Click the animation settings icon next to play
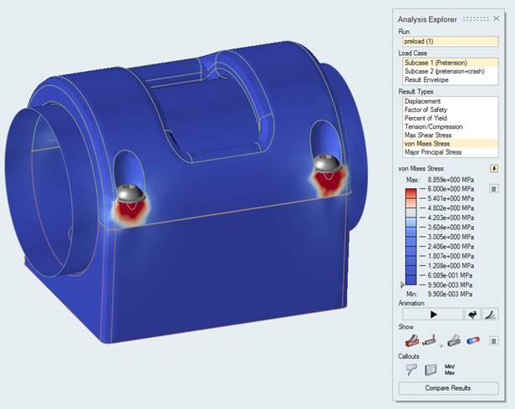 [472, 314]
